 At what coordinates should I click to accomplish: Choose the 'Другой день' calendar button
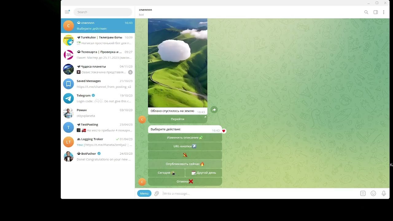point(204,173)
